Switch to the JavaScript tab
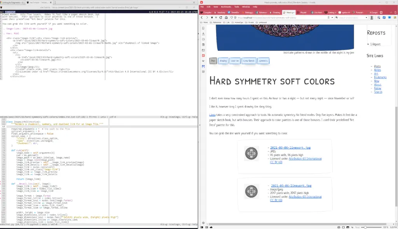The image size is (398, 229). pos(220,12)
